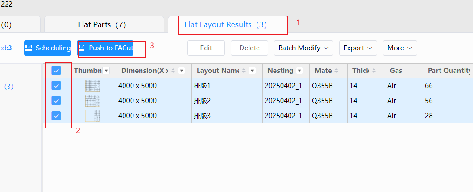Uncheck the checkbox for 排版1 row
473x192 pixels.
pyautogui.click(x=57, y=86)
